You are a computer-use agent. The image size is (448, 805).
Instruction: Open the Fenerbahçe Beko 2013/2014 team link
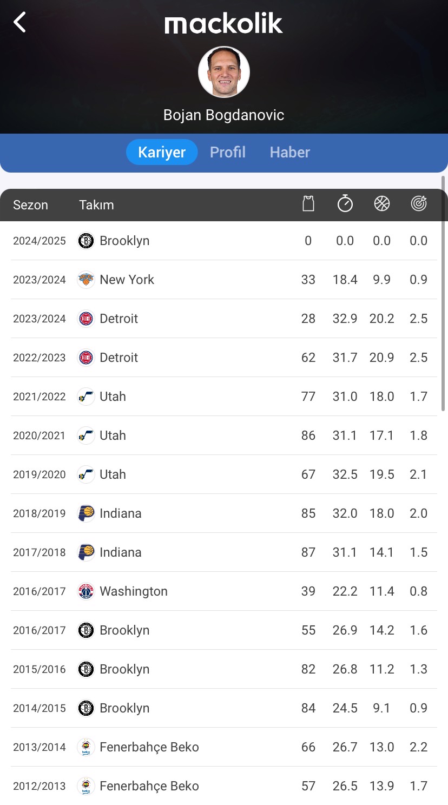point(149,747)
